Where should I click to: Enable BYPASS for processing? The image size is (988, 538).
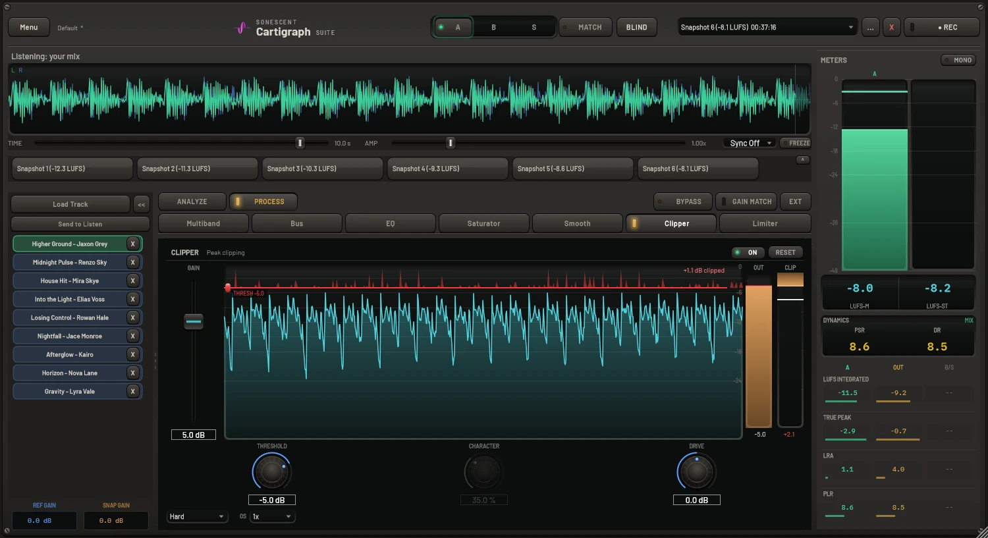(x=682, y=202)
